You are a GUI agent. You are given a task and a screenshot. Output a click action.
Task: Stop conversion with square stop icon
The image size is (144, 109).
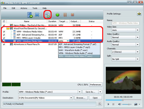pyautogui.click(x=73, y=15)
